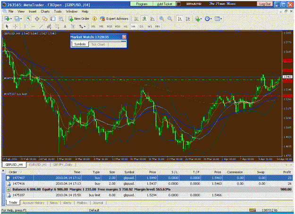The height and width of the screenshot is (214, 295).
Task: Open the Account History tab
Action: 34,203
